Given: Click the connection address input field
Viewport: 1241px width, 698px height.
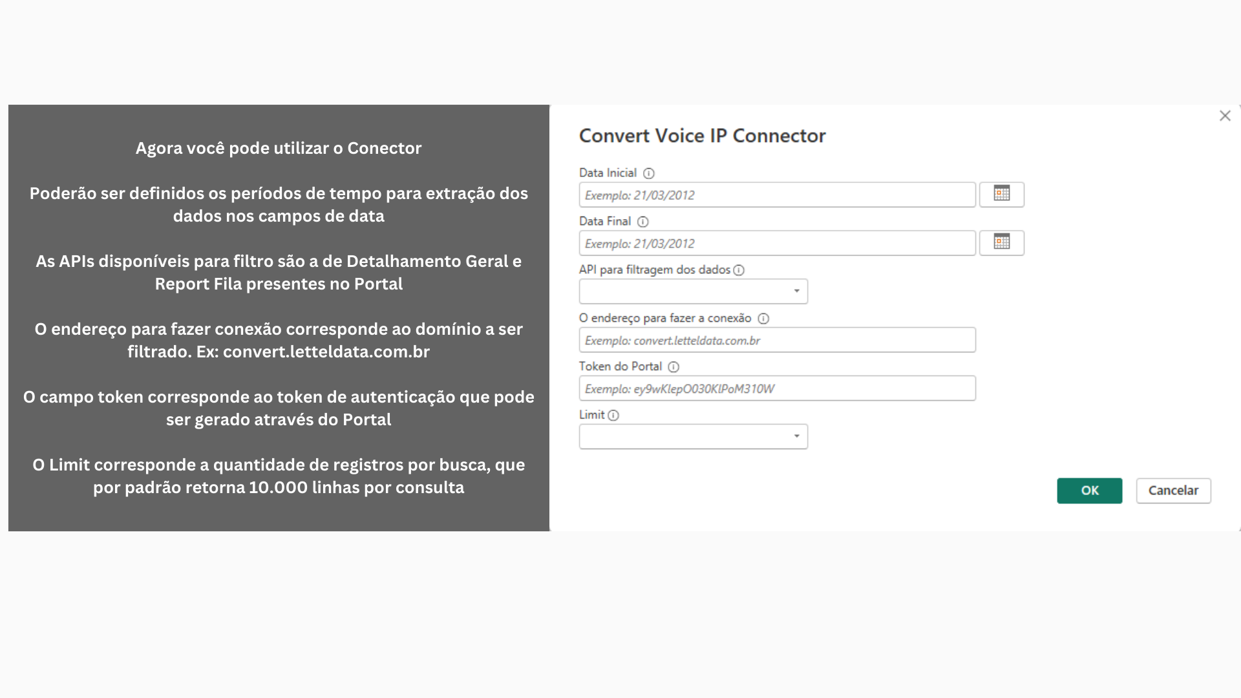Looking at the screenshot, I should click(778, 340).
